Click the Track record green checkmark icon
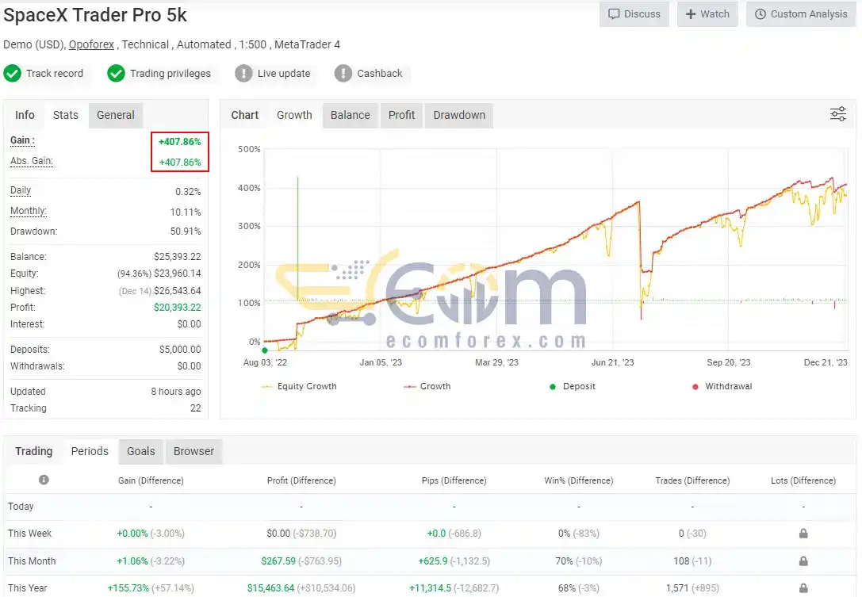 [12, 73]
